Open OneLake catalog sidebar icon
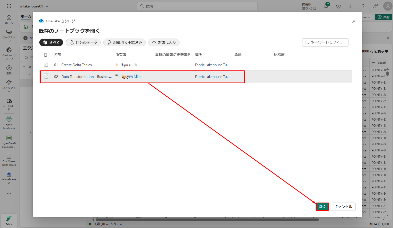Viewport: 393px width, 228px height. (9, 53)
